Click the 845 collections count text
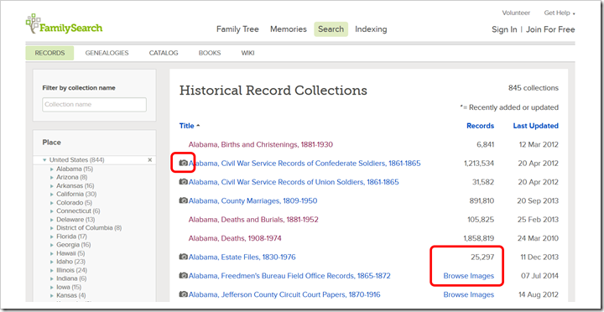The height and width of the screenshot is (312, 604). click(x=534, y=88)
